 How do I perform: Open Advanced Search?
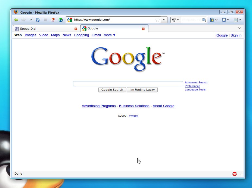click(x=196, y=83)
